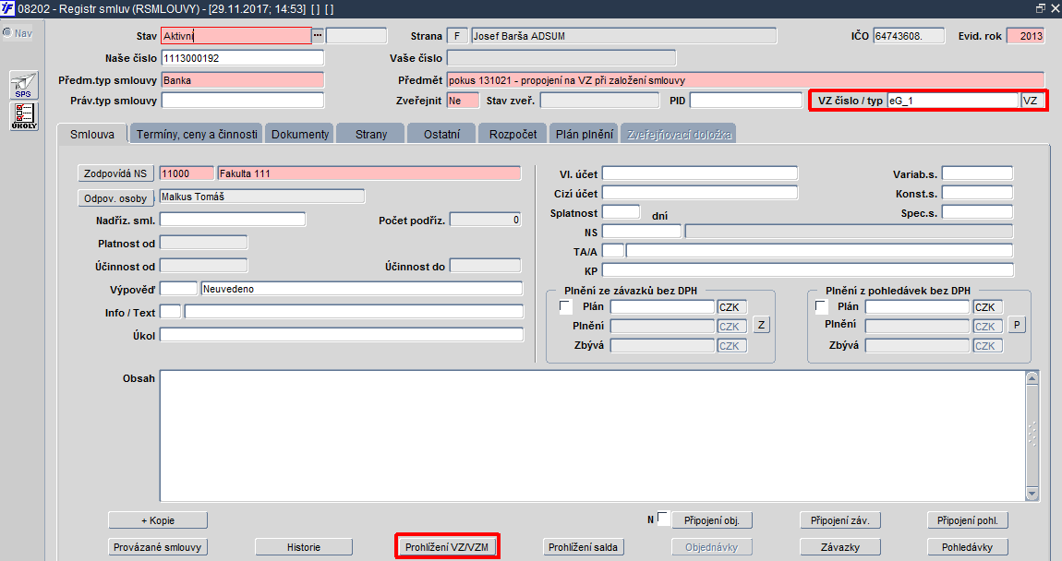Click the Práv.typ smlouvy field
Viewport: 1062px width, 561px height.
point(243,101)
